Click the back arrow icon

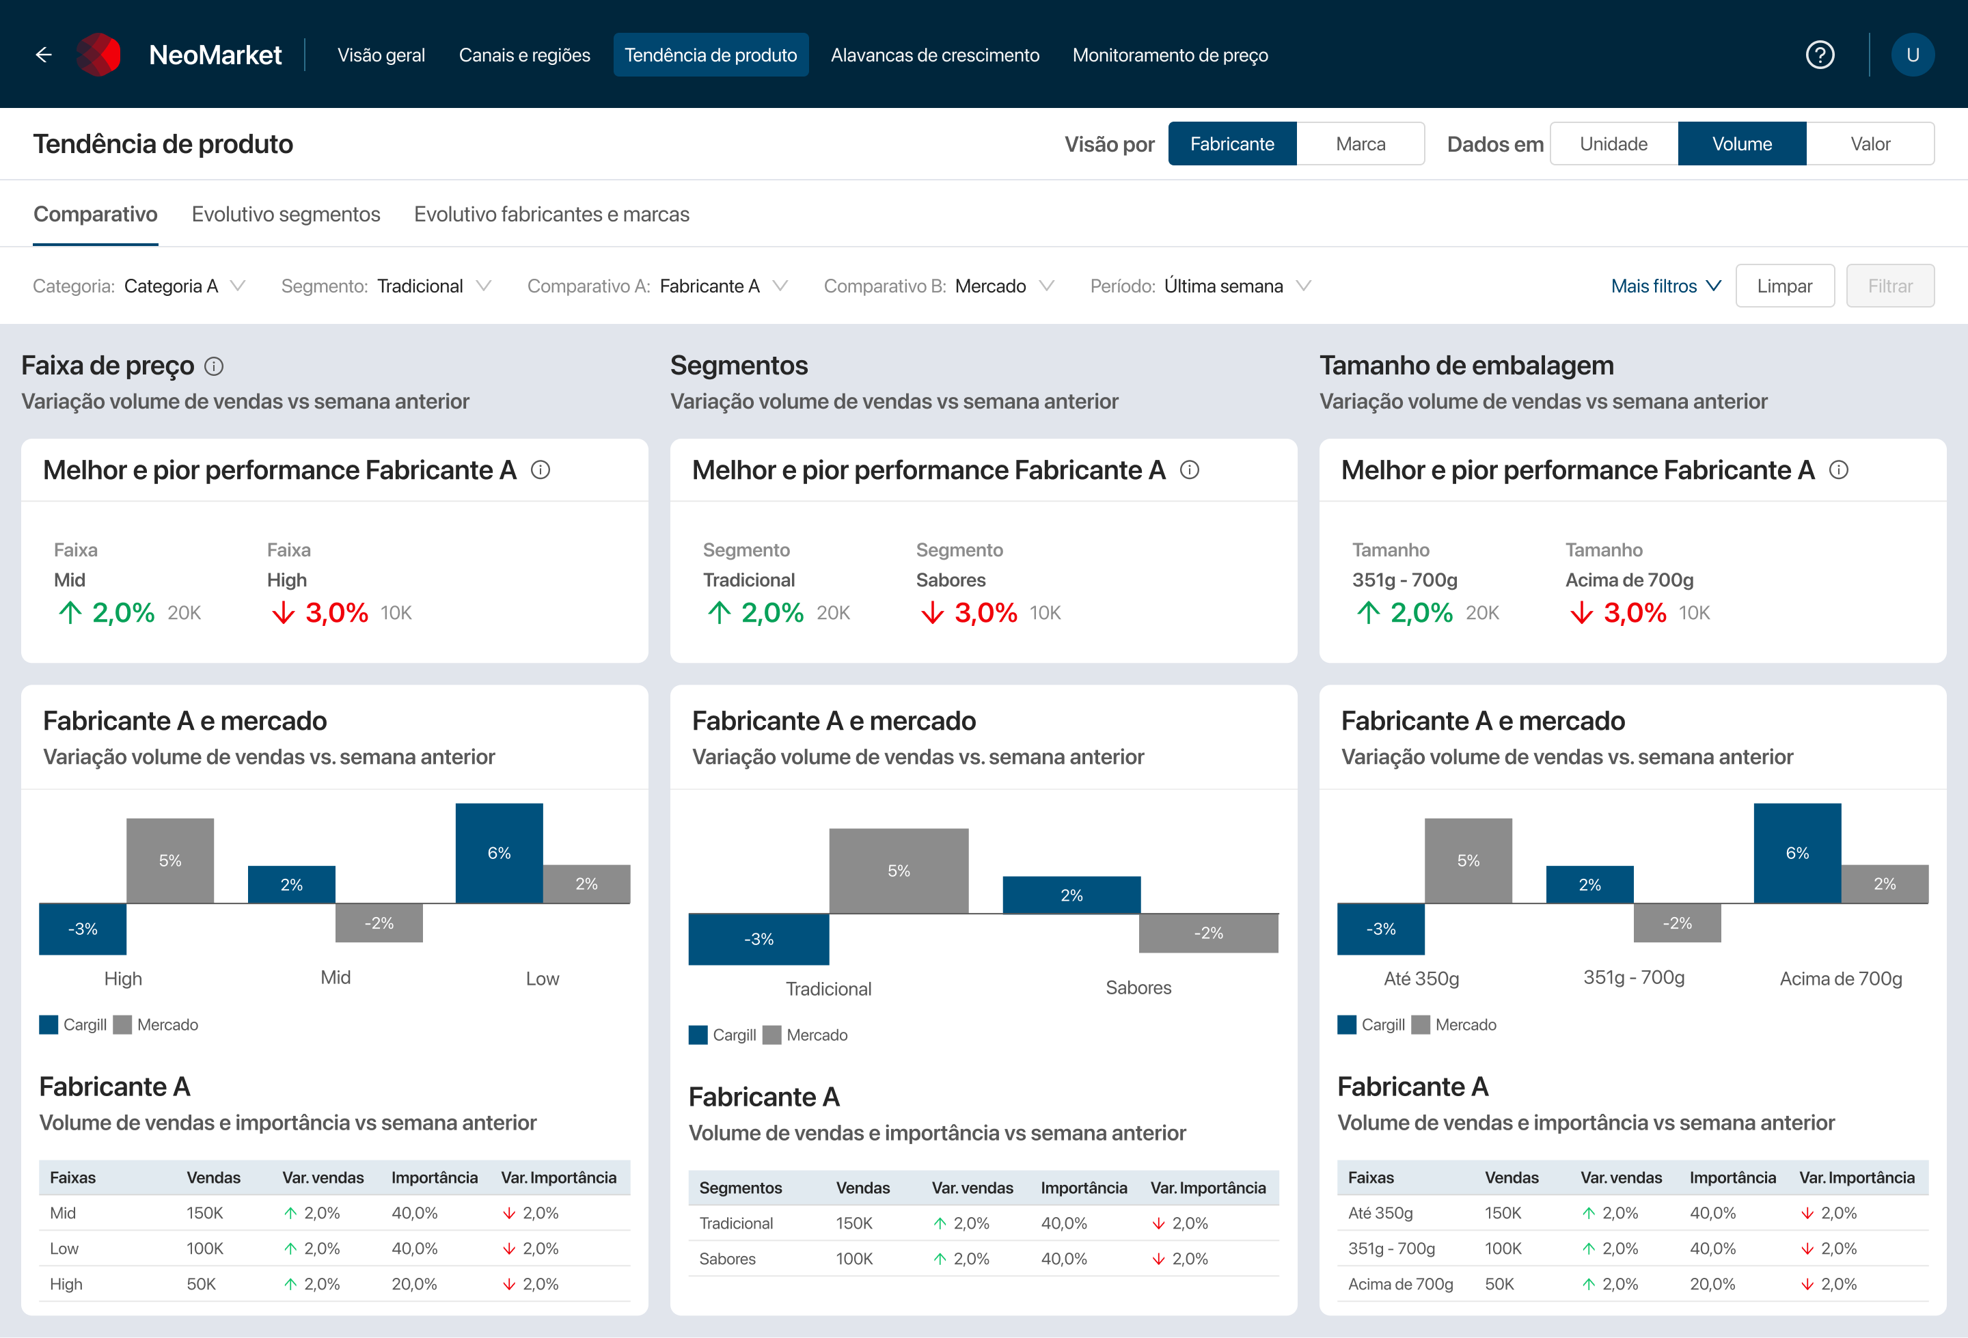[44, 55]
